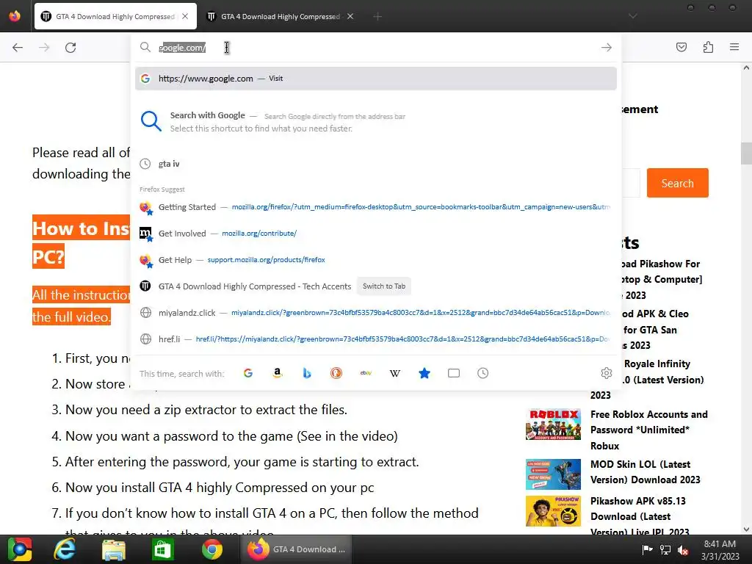Go back with the back arrow
The width and height of the screenshot is (752, 564).
click(18, 48)
